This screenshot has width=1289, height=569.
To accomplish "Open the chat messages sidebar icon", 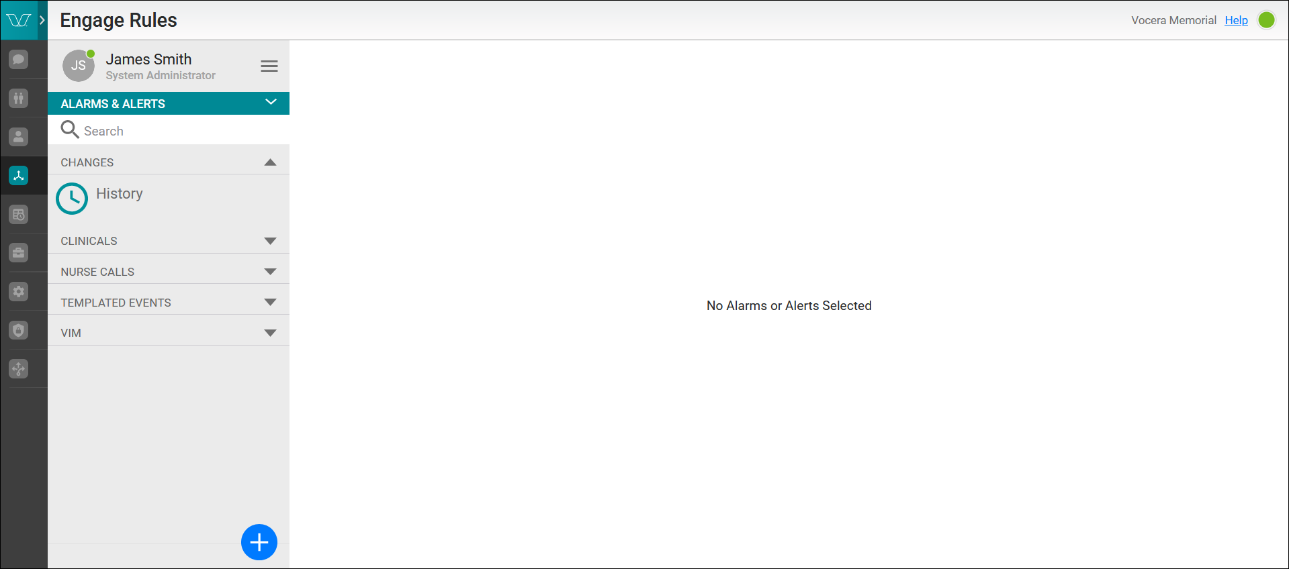I will point(19,59).
